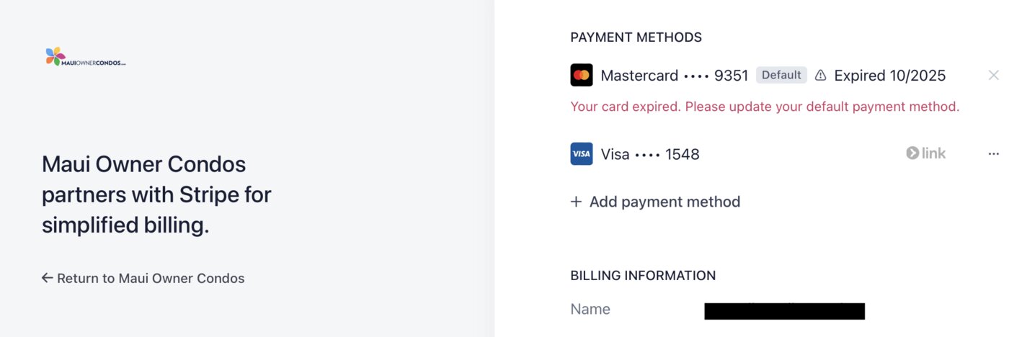
Task: Click the card expired error message
Action: pyautogui.click(x=765, y=107)
